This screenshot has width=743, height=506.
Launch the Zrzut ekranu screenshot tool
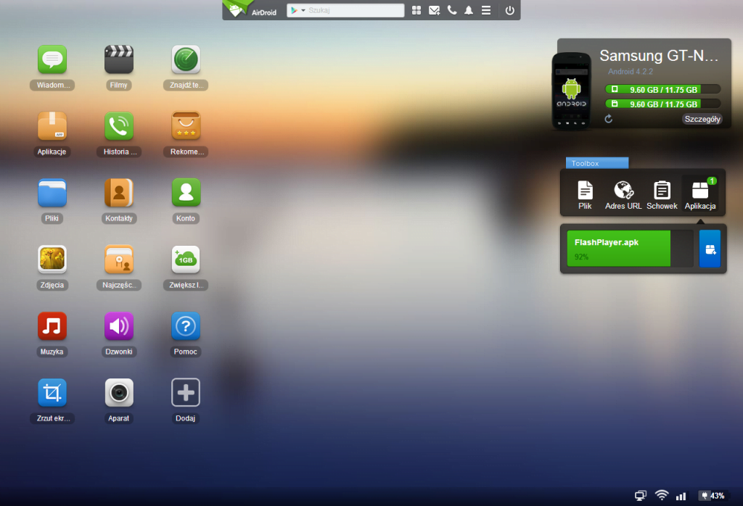52,393
